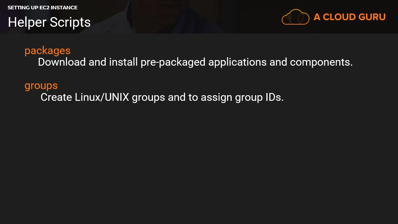
Task: Select the orange 'packages' heading
Action: click(x=48, y=51)
